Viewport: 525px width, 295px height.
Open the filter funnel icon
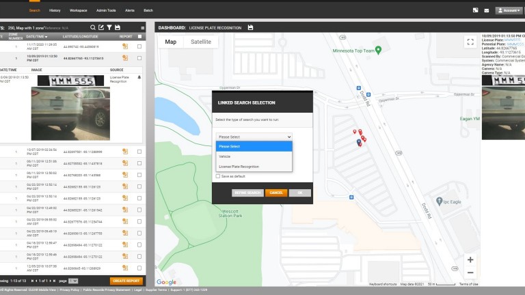pos(109,27)
